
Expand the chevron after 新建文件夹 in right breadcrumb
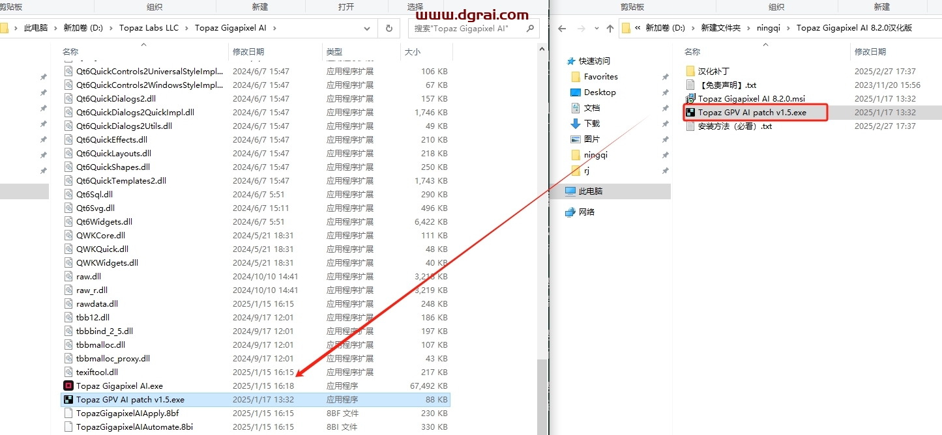pyautogui.click(x=748, y=28)
